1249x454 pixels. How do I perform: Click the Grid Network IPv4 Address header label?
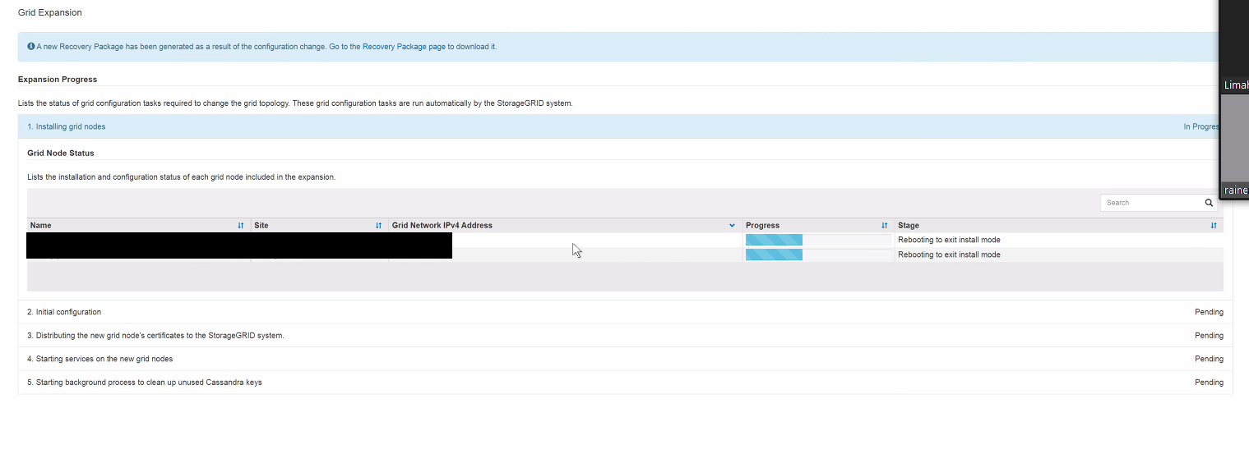442,226
